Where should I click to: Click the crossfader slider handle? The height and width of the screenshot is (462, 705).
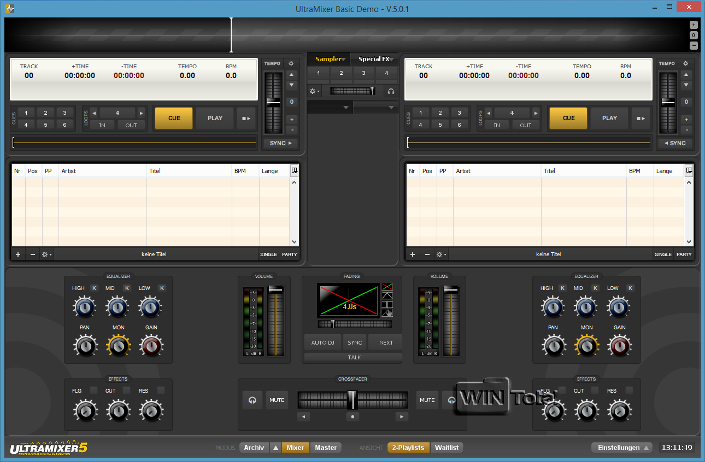(352, 400)
